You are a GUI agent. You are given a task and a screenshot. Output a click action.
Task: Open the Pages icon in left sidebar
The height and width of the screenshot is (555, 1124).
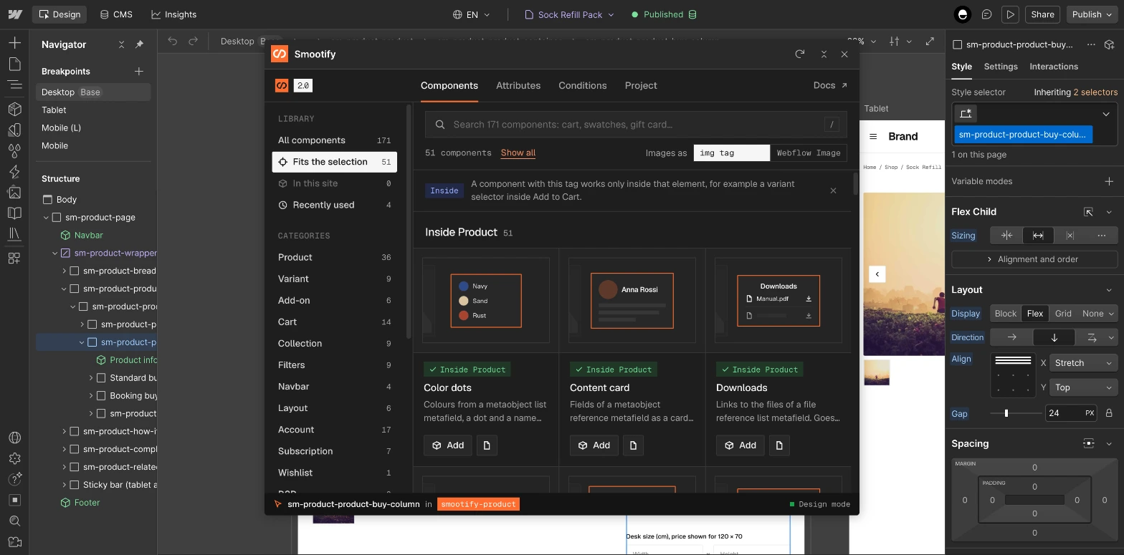tap(14, 64)
